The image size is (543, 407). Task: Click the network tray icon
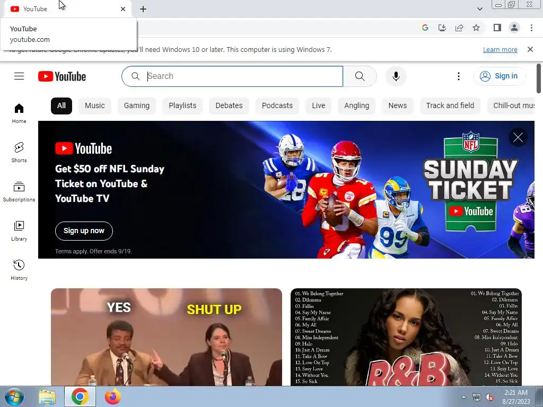(x=477, y=397)
